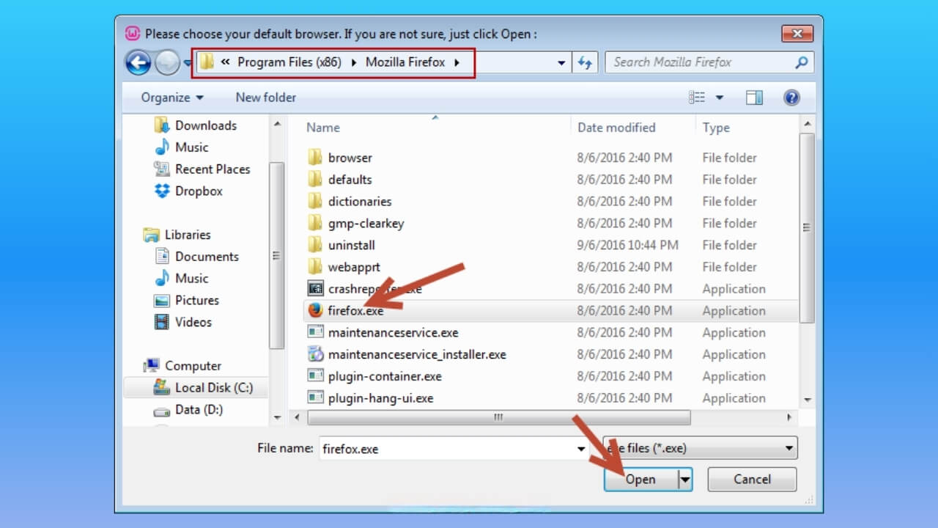Click the Videos library icon
The image size is (938, 528).
[x=162, y=322]
